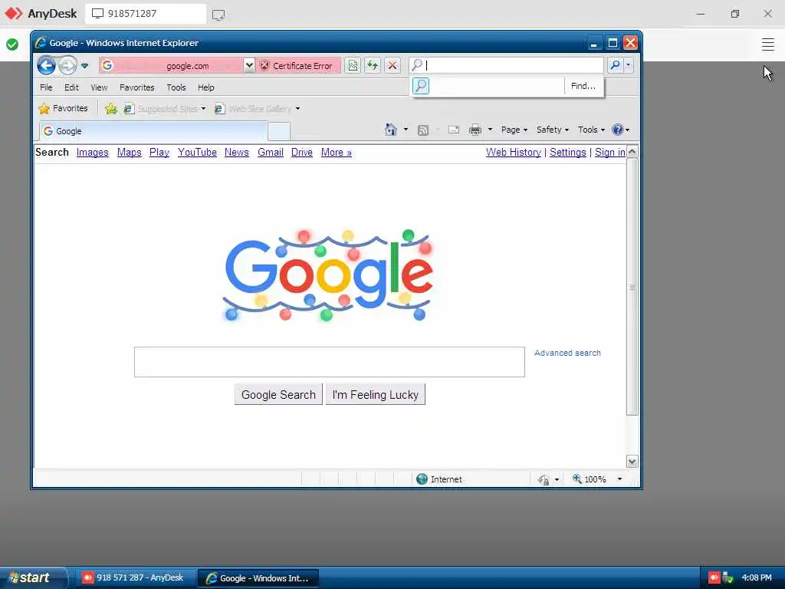Screen dimensions: 785x589
Task: Open recent pages dropdown next to Forward
Action: click(x=84, y=66)
